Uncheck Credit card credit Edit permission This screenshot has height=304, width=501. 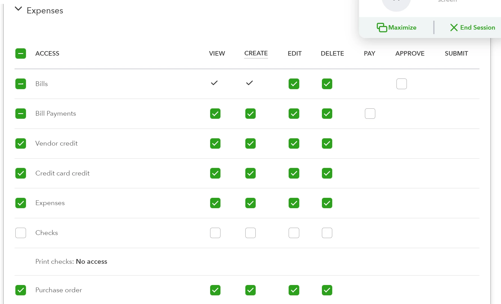[x=294, y=173]
